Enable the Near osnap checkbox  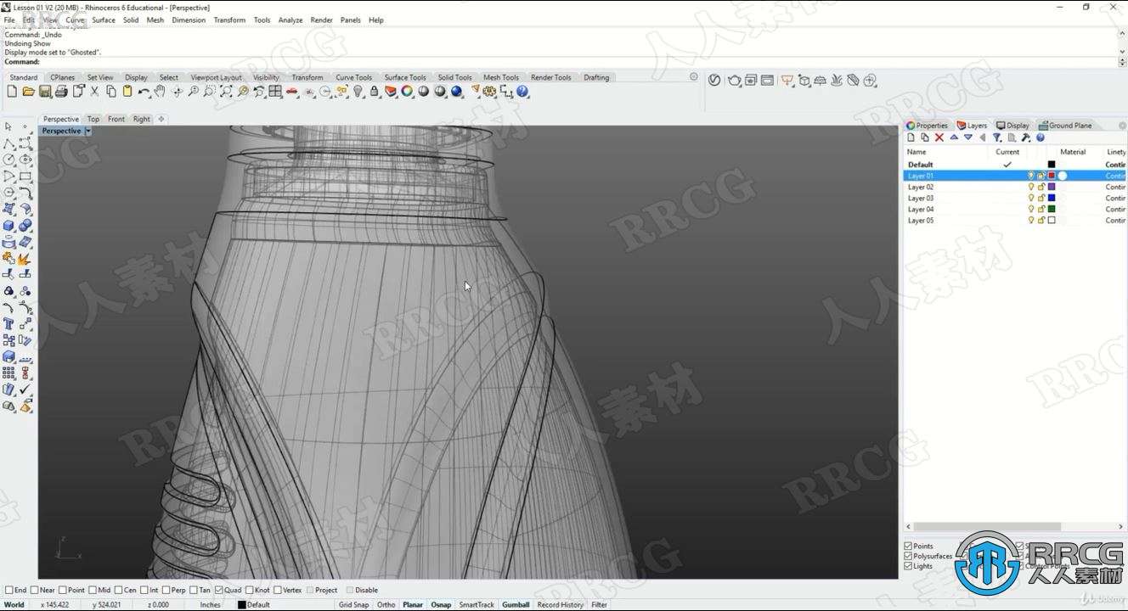point(35,590)
